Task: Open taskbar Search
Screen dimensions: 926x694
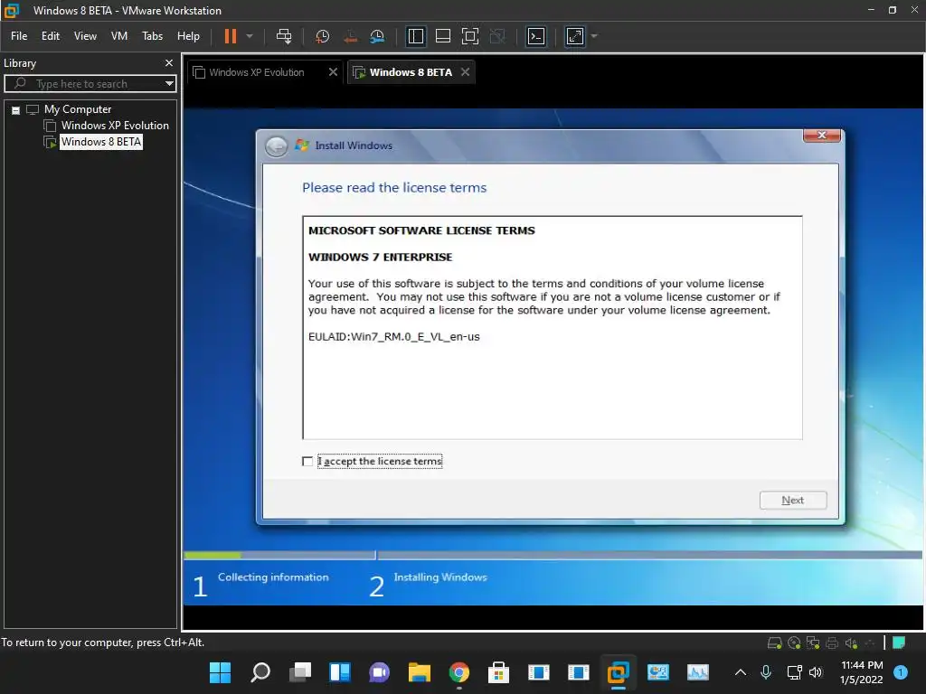Action: 260,672
